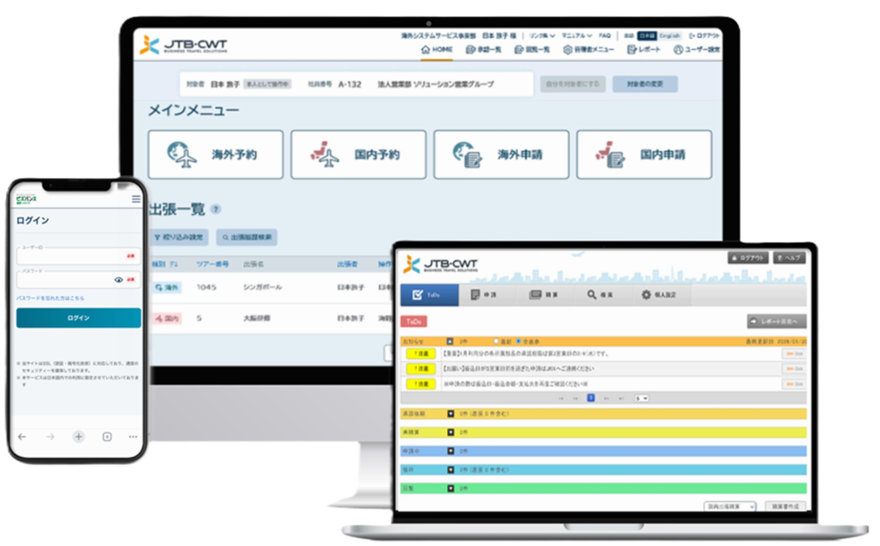
Task: Click phone browser new tab plus icon
Action: 78,437
